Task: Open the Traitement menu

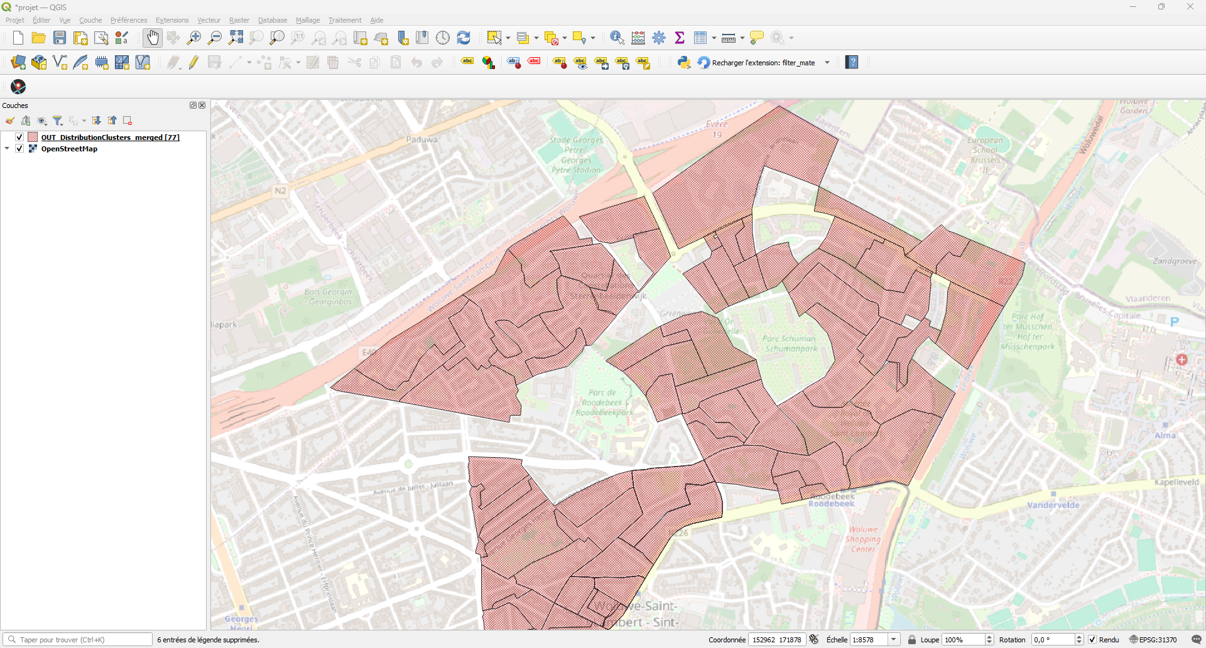Action: tap(345, 20)
